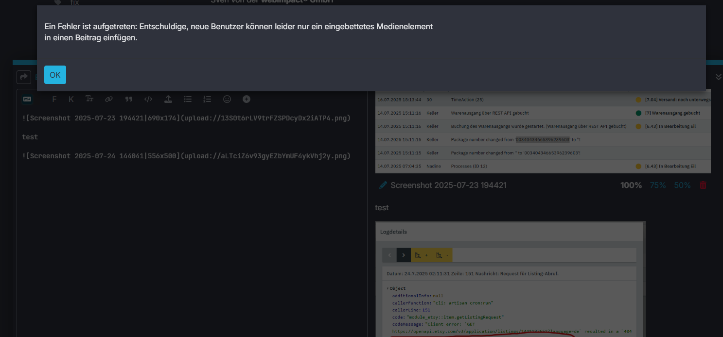The width and height of the screenshot is (723, 337).
Task: Insert a hyperlink using the chain icon
Action: (109, 99)
